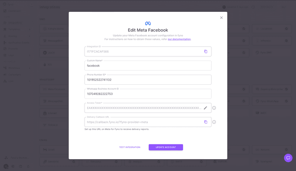Click the Integration ID field
296x171 pixels.
pyautogui.click(x=144, y=51)
